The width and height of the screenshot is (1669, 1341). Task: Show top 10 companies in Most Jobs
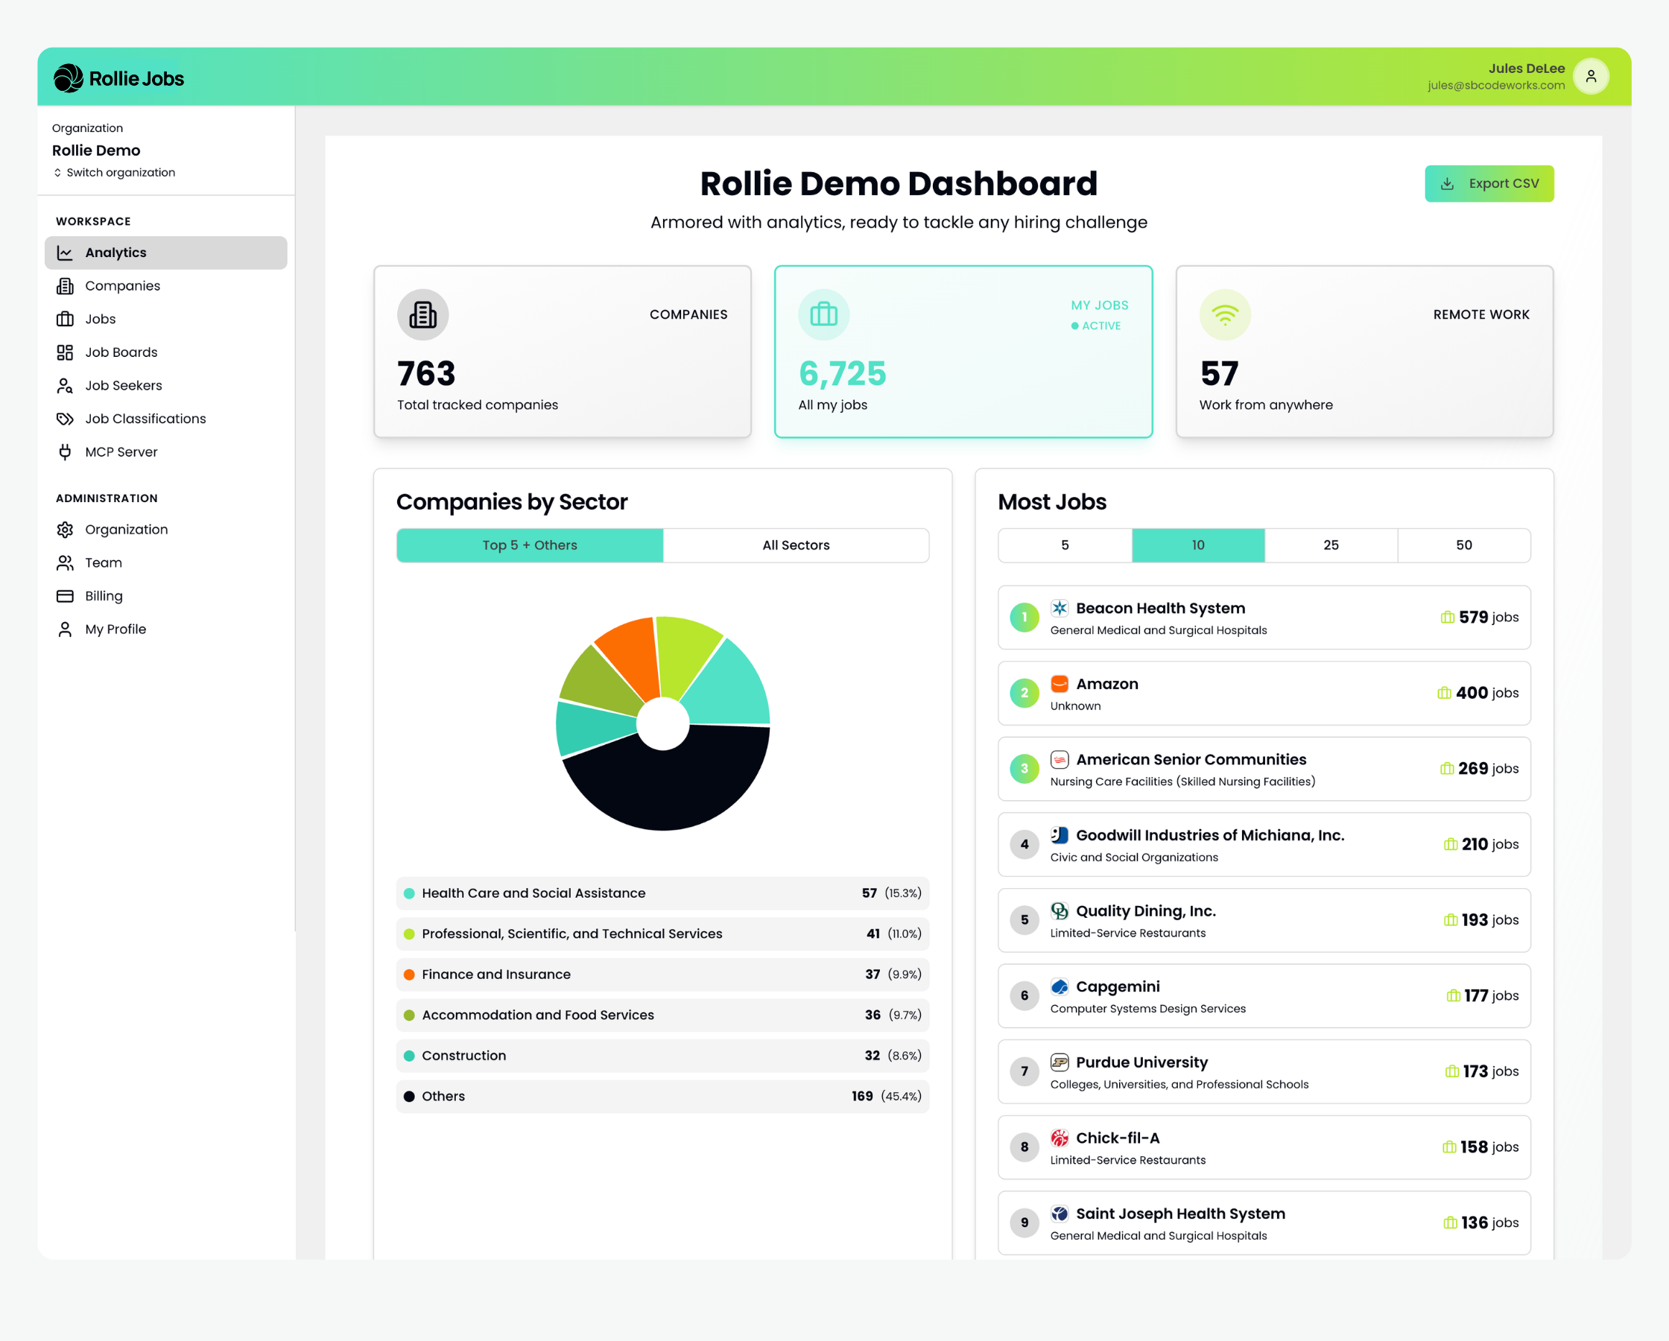(1198, 546)
